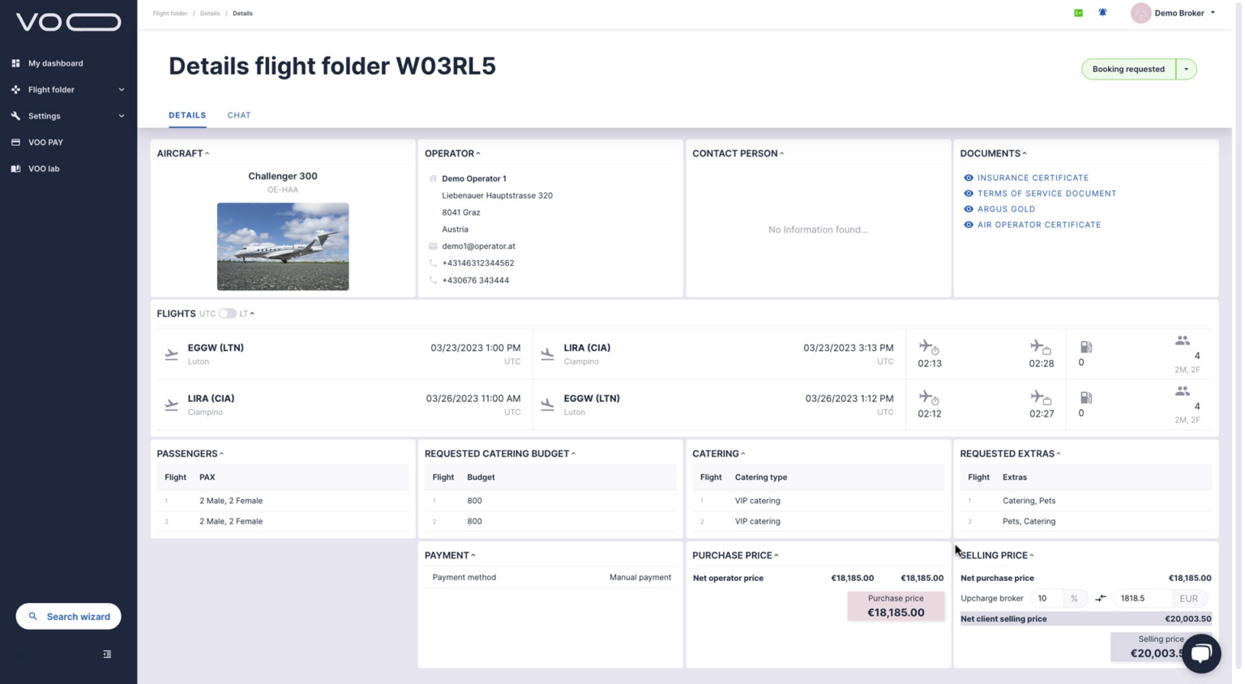Switch to the CHAT tab

[x=238, y=115]
